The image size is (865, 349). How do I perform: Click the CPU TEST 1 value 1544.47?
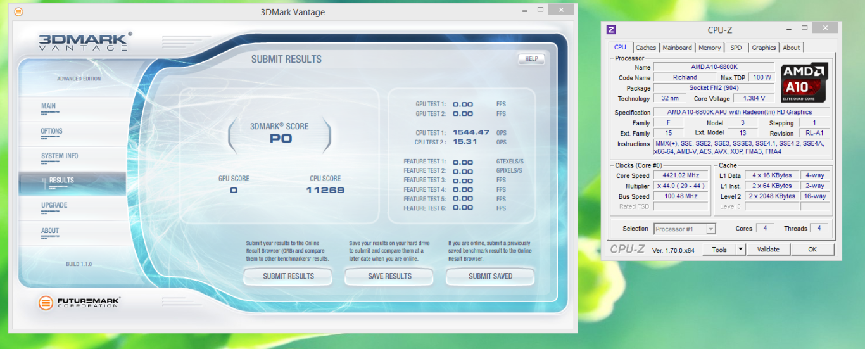click(x=470, y=132)
